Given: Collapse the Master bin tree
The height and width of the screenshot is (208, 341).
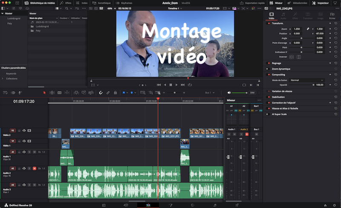Looking at the screenshot, I should pos(3,14).
